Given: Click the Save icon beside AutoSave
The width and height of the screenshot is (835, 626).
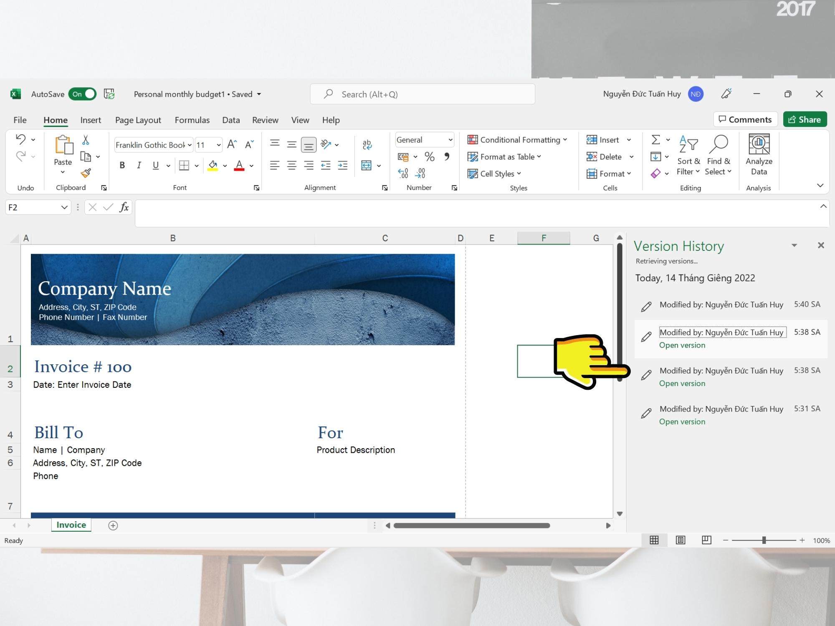Looking at the screenshot, I should tap(109, 94).
